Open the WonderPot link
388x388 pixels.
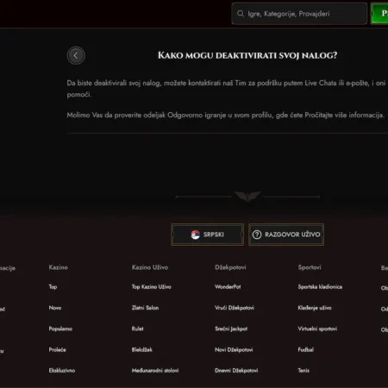[228, 287]
